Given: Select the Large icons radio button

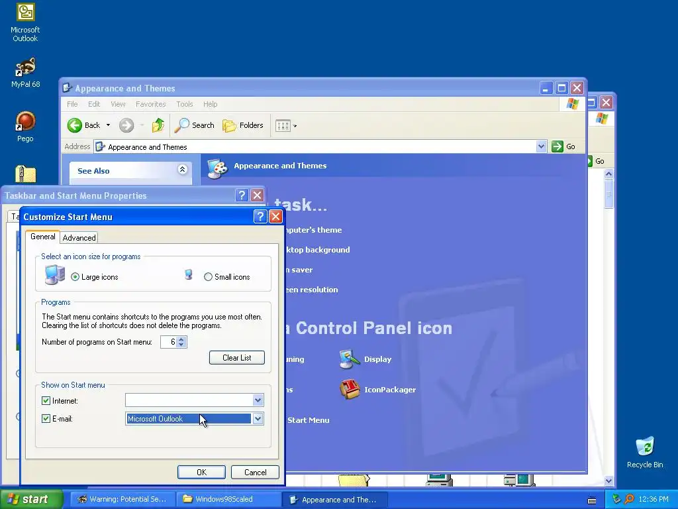Looking at the screenshot, I should (75, 277).
